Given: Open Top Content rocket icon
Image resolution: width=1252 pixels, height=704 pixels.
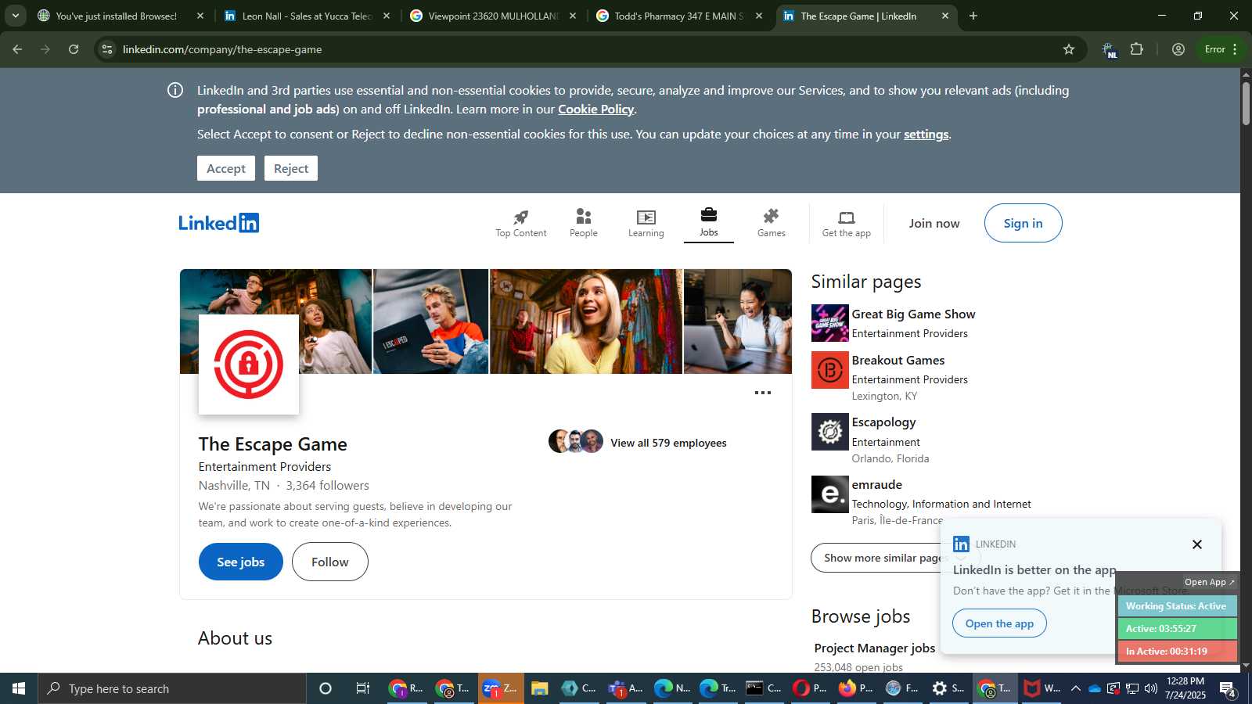Looking at the screenshot, I should 521,217.
